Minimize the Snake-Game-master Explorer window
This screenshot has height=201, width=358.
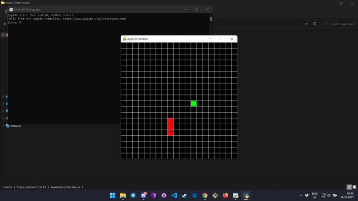pyautogui.click(x=330, y=3)
